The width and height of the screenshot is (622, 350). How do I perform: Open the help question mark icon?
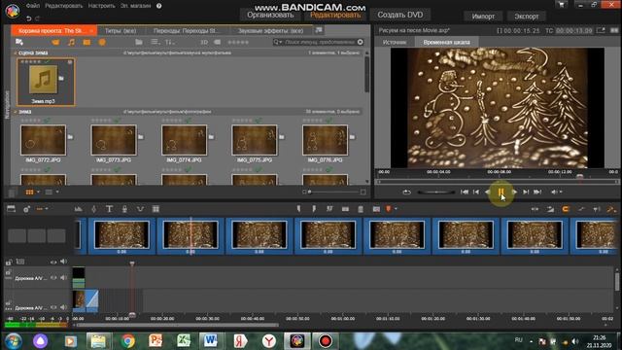pos(159,6)
